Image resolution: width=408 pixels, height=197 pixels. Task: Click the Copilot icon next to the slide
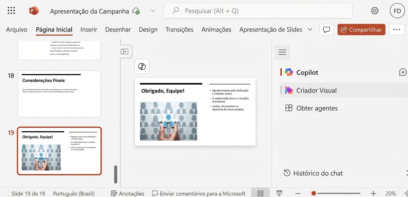142,66
